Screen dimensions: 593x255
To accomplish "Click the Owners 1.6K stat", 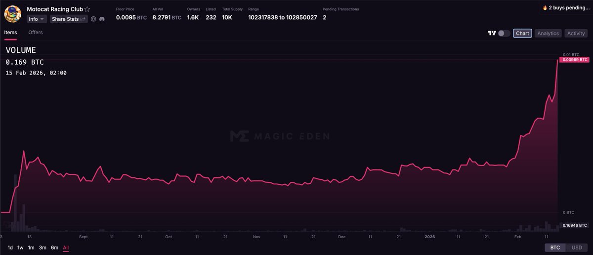I will click(x=194, y=14).
